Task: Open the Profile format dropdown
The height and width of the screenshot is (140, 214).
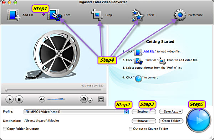Action: tap(76, 112)
